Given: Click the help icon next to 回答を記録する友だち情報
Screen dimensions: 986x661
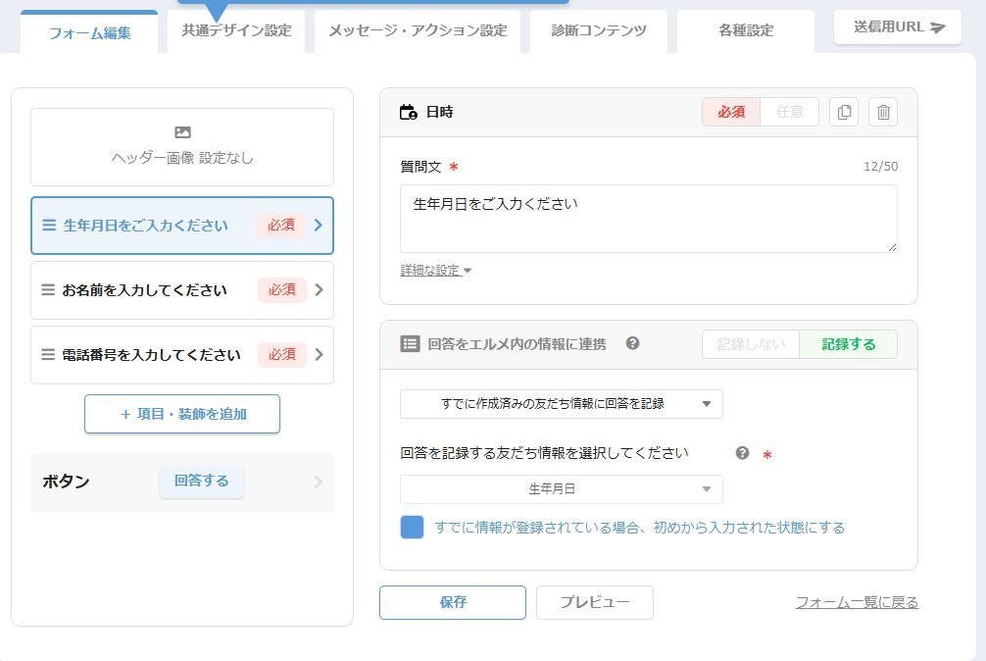Looking at the screenshot, I should 742,453.
